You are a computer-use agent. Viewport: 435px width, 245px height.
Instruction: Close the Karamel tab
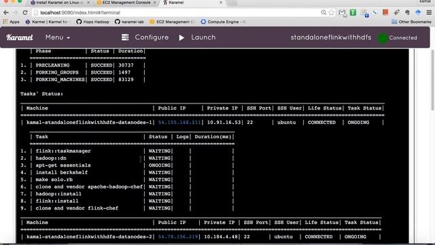tap(221, 3)
